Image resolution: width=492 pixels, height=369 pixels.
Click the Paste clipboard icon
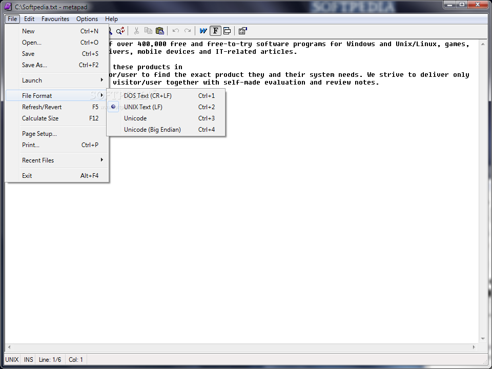pyautogui.click(x=160, y=31)
